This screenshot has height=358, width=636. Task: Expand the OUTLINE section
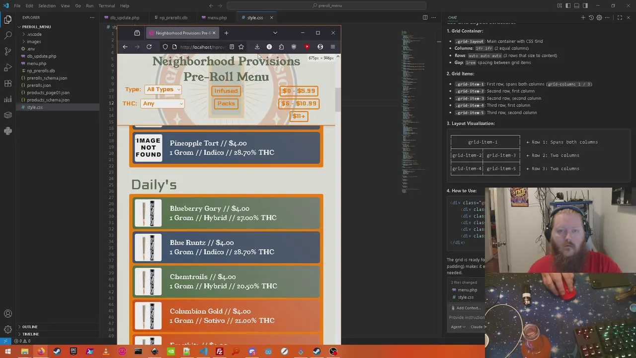tap(30, 327)
